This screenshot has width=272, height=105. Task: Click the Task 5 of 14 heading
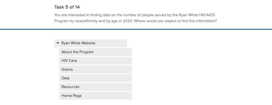click(x=67, y=7)
